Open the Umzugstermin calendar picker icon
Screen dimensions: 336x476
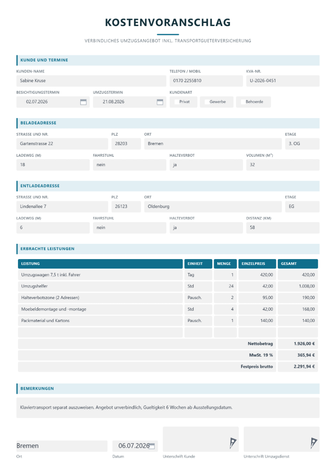click(160, 102)
